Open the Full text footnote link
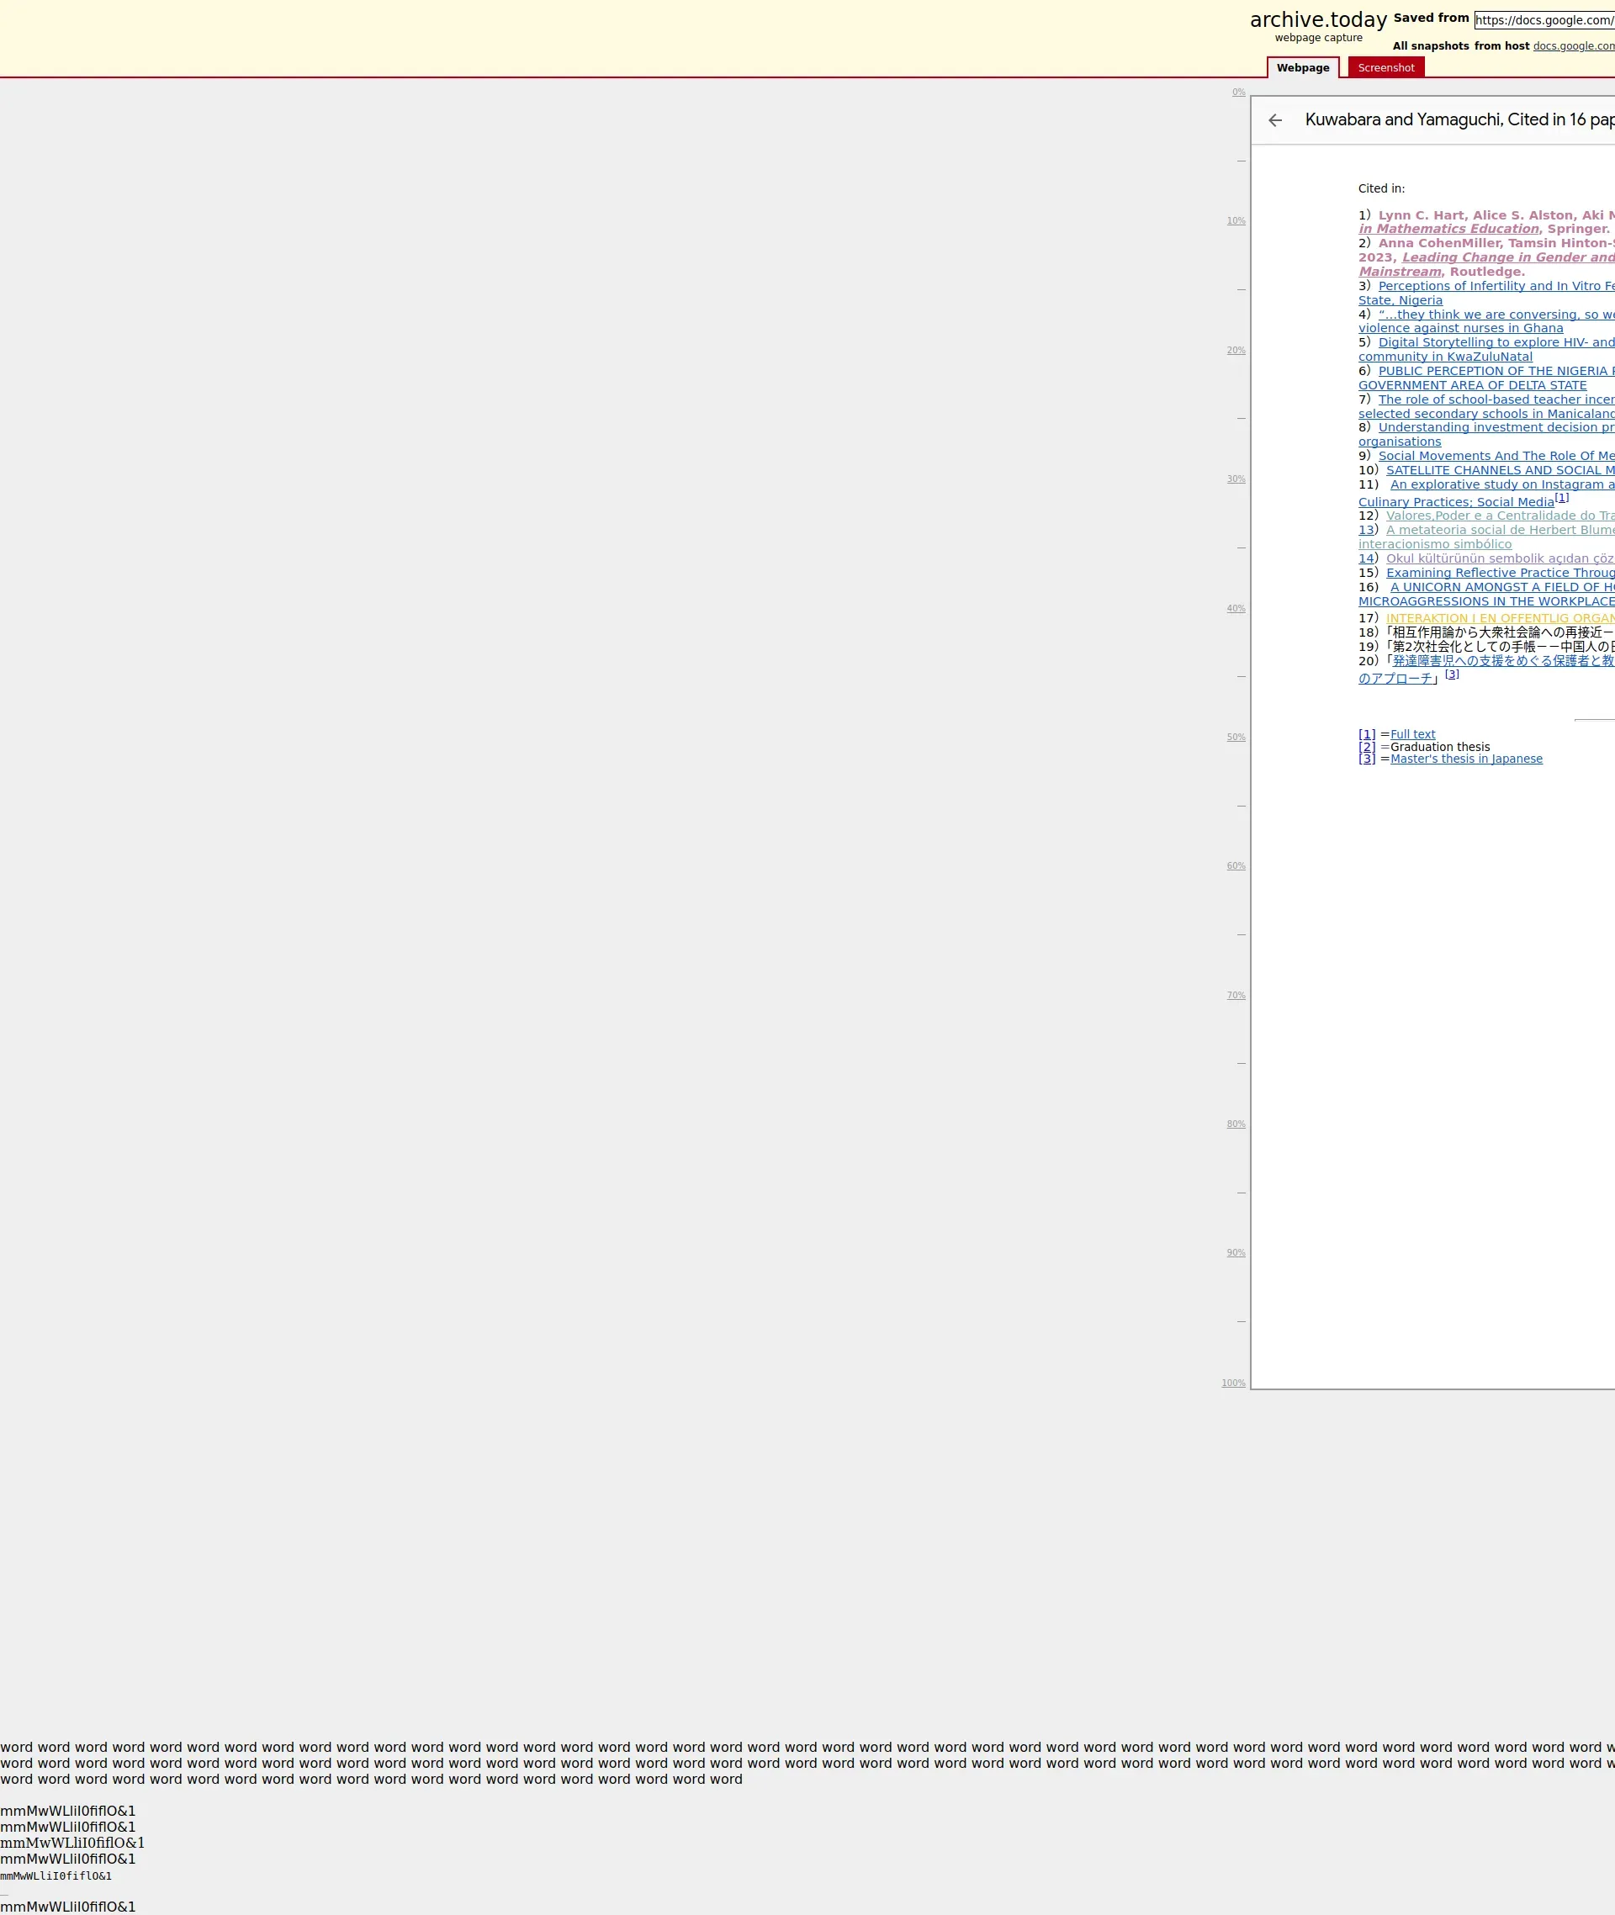Viewport: 1615px width, 1915px height. point(1411,734)
